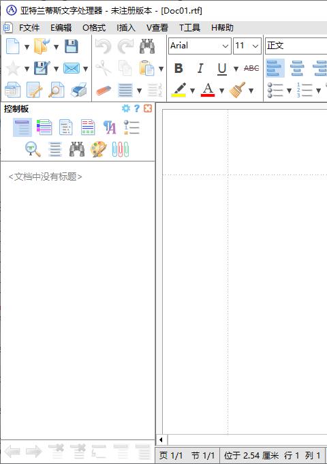The width and height of the screenshot is (327, 464).
Task: Click 位于 2.54 厘米 status entry
Action: tap(251, 455)
